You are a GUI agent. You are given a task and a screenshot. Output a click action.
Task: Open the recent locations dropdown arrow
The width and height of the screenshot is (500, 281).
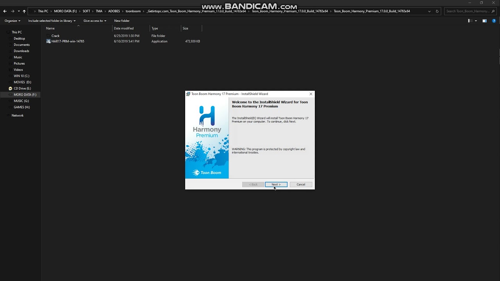(x=18, y=11)
